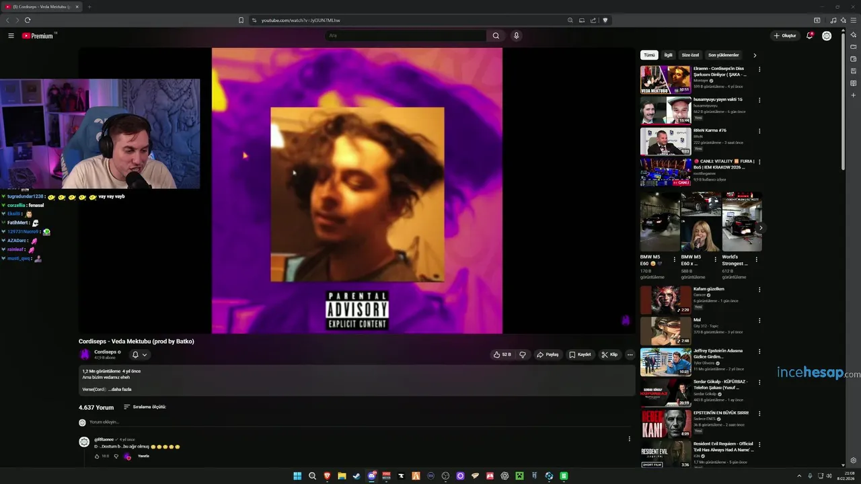The width and height of the screenshot is (861, 484).
Task: Start voice search with microphone icon
Action: 517,36
